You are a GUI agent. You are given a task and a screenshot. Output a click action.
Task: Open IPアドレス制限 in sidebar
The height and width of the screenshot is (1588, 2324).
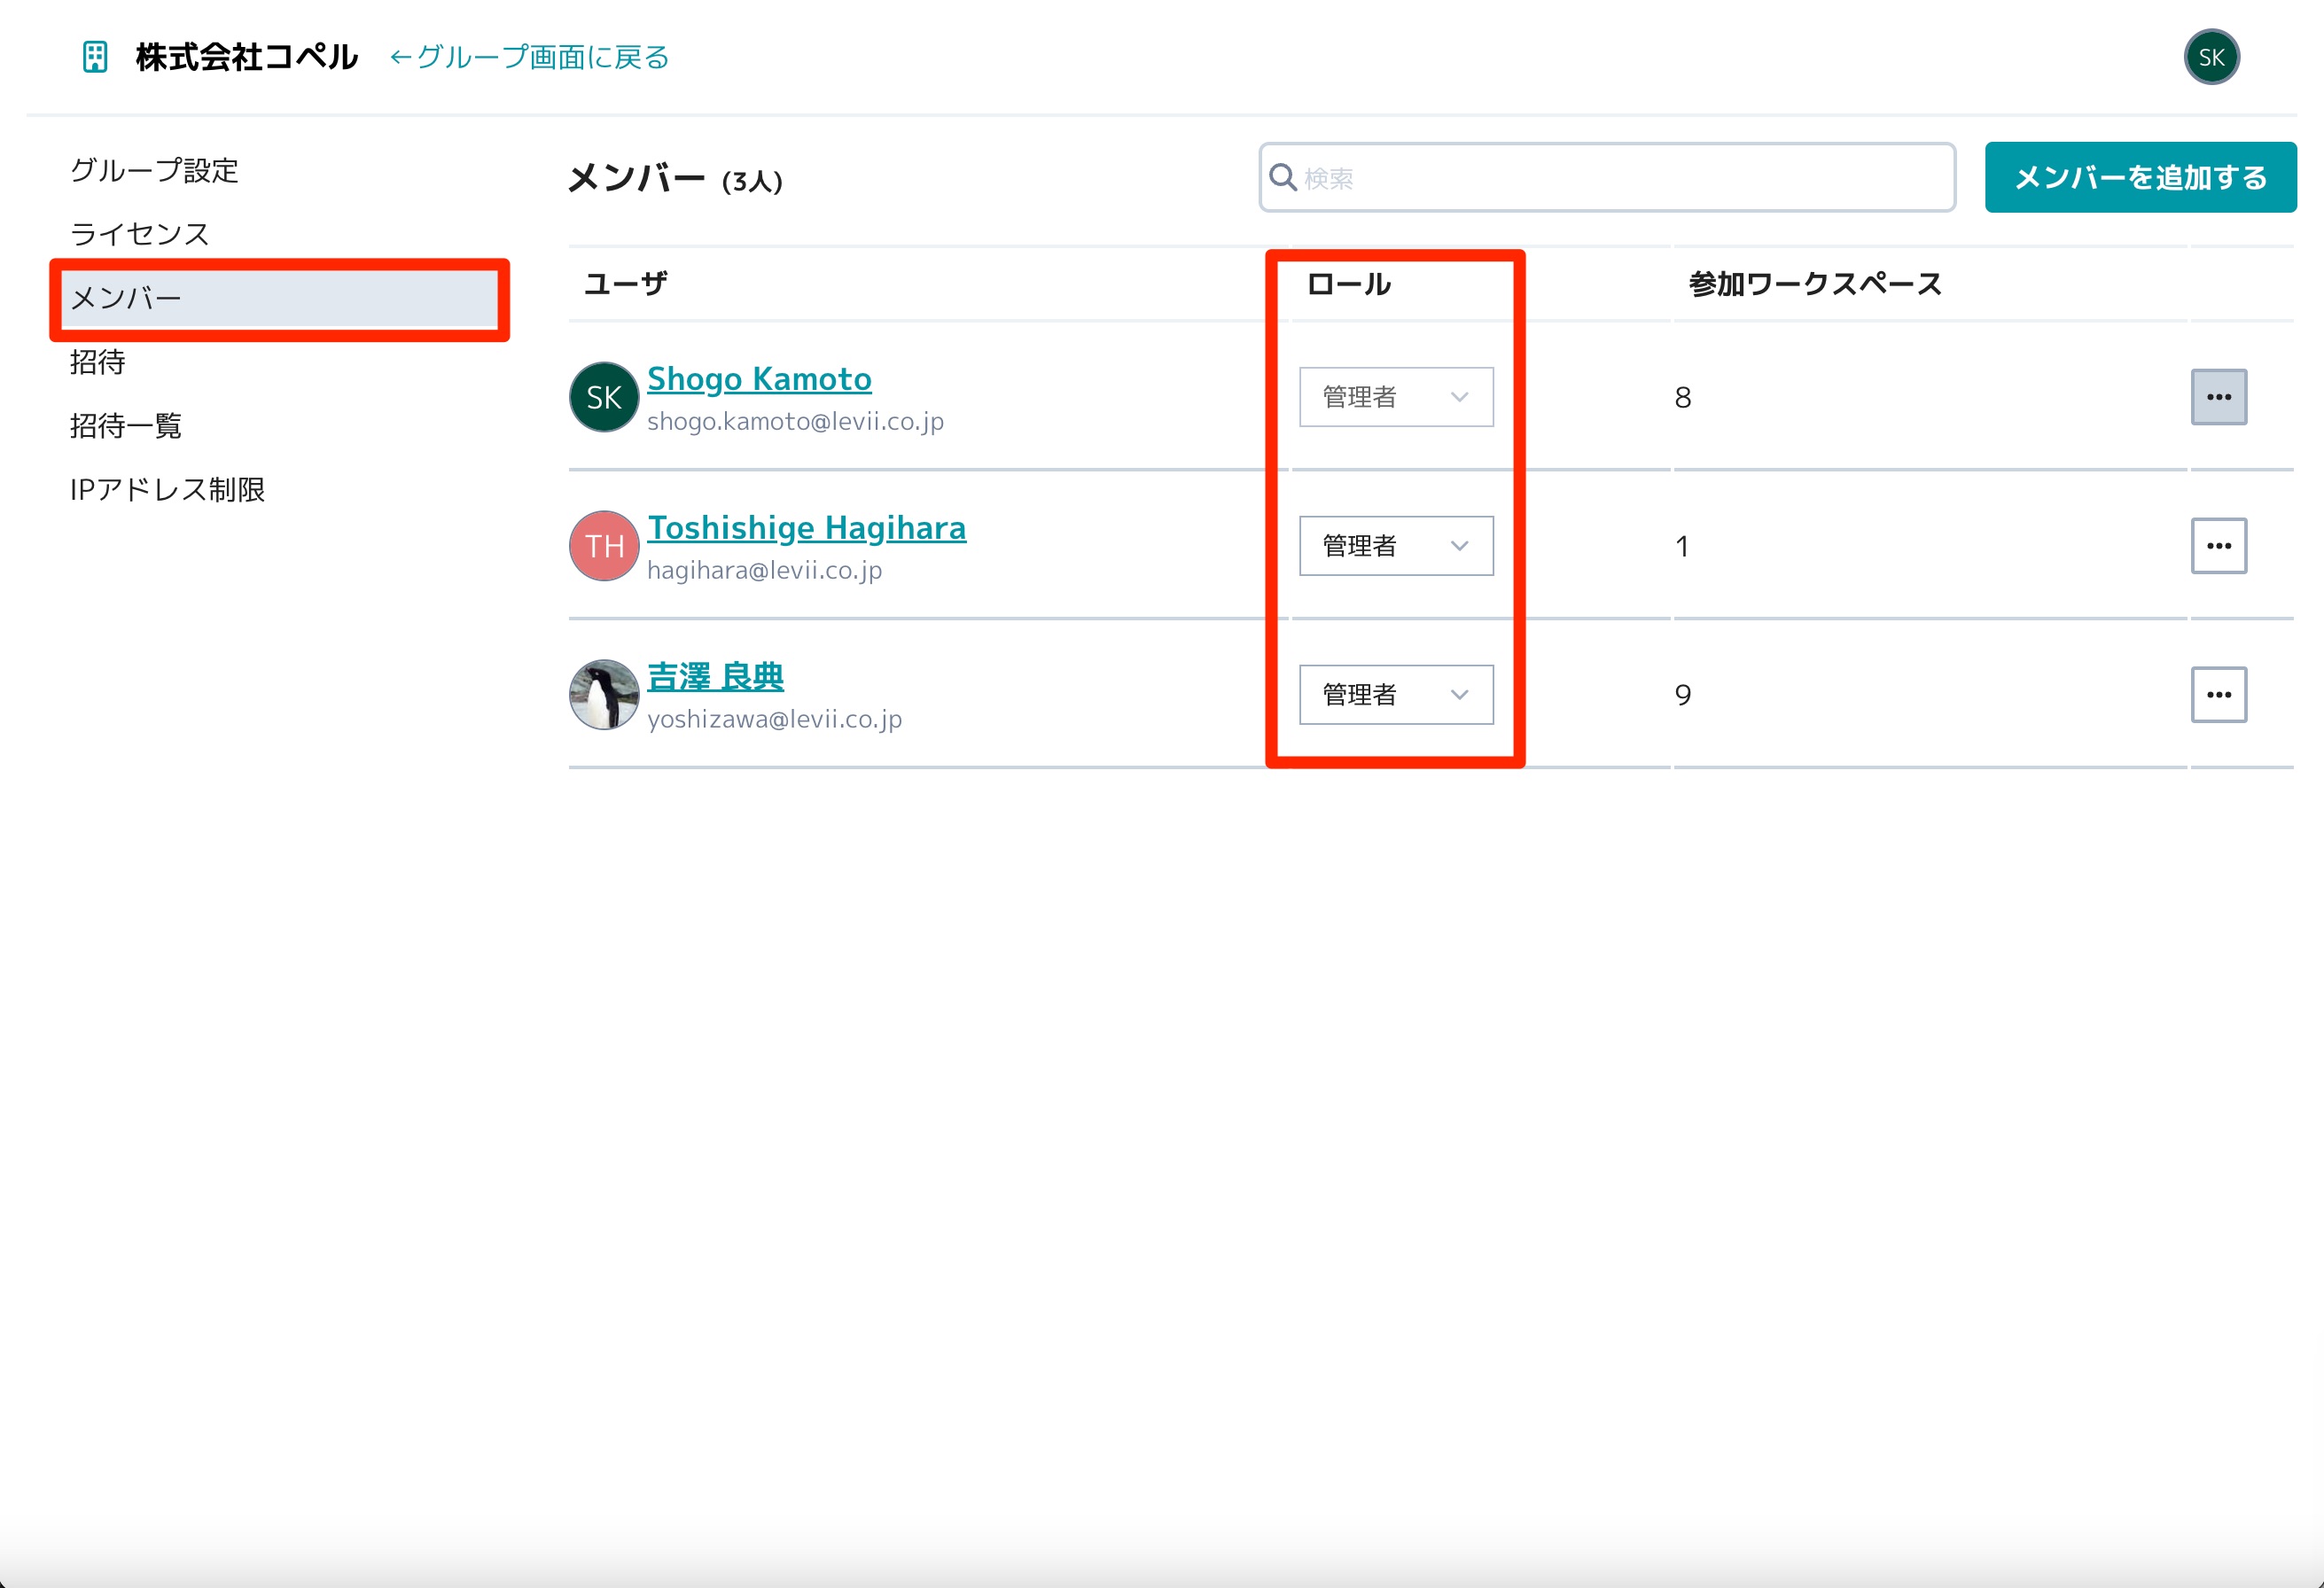coord(168,489)
